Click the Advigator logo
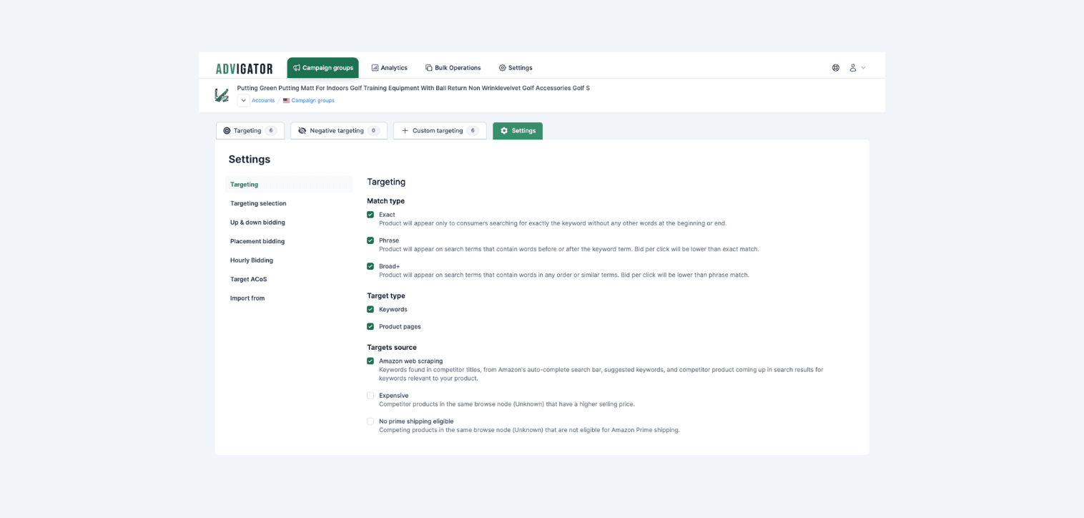The image size is (1084, 518). pyautogui.click(x=244, y=69)
